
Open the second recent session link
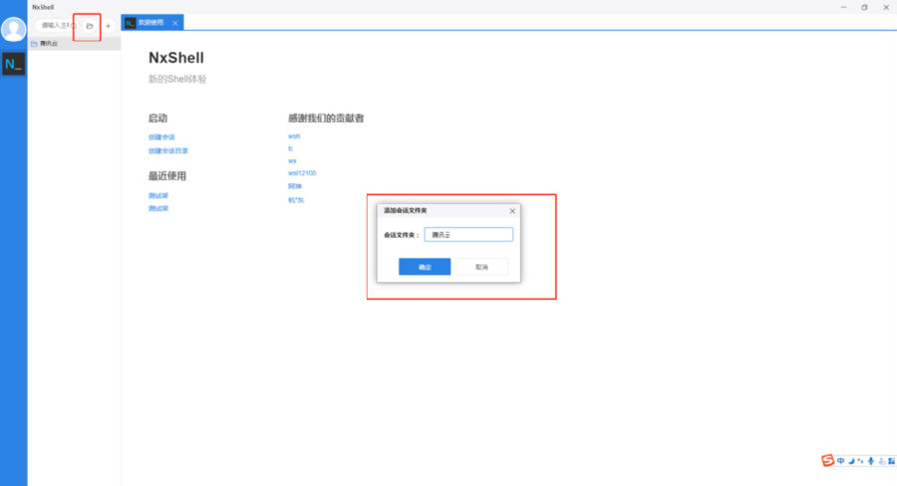tap(158, 209)
